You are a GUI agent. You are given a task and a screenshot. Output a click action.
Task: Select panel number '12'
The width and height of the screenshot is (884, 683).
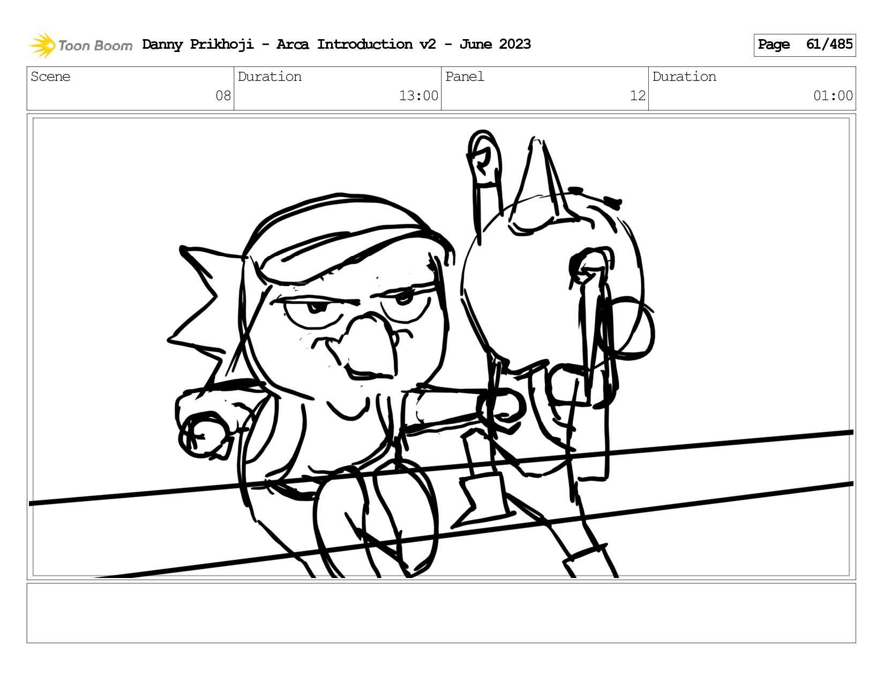click(638, 96)
